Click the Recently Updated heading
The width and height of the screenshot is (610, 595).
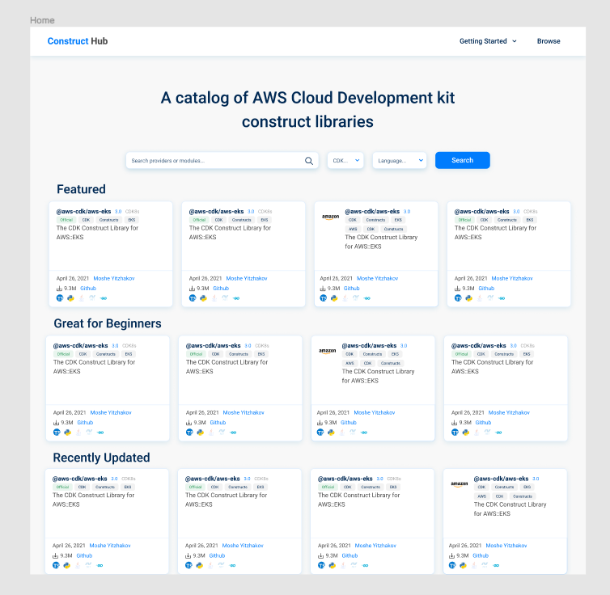[x=101, y=458]
